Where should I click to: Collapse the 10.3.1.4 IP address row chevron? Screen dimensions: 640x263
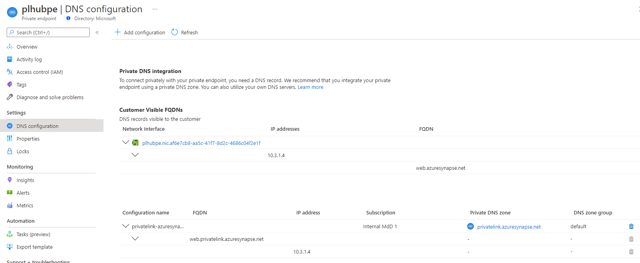click(135, 155)
